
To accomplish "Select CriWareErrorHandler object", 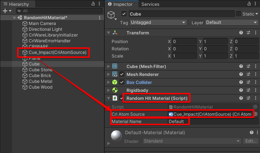I will tap(49, 41).
